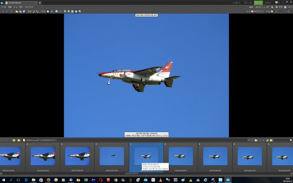
Task: Select thumbnail DSCN2200.JPG
Action: pos(215,157)
